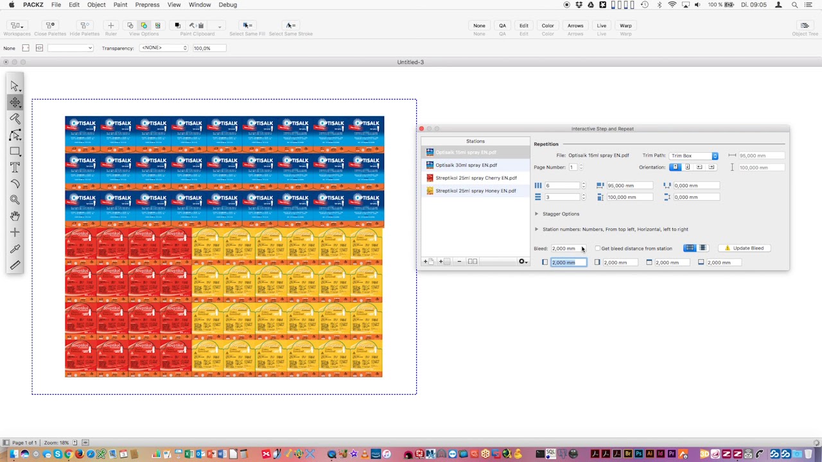
Task: Switch to the Live workspace
Action: (602, 26)
